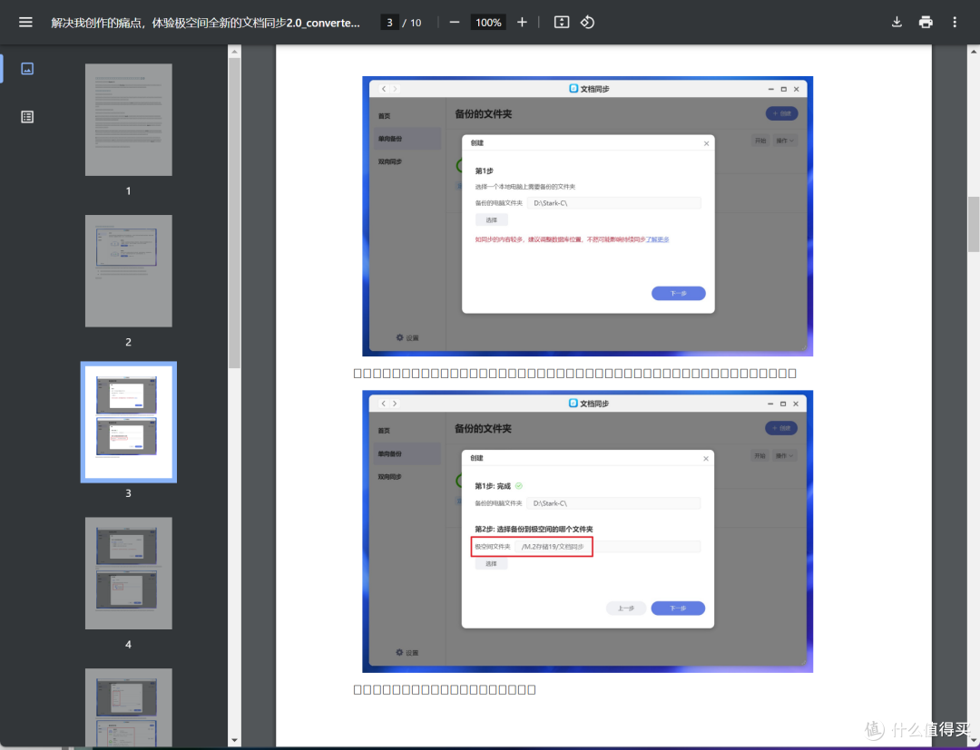Click 备份的文件夹 heading in first screenshot
Screen dimensions: 980x750
pyautogui.click(x=483, y=114)
